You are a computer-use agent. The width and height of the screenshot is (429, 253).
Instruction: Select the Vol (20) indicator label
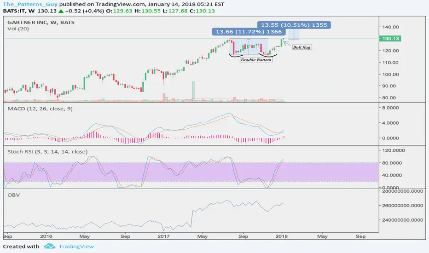point(18,29)
